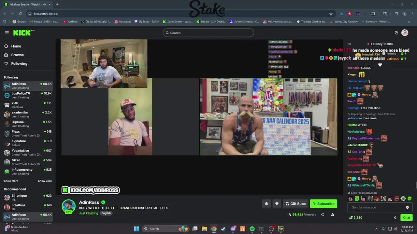Open xQc channel in Following

coord(28,105)
